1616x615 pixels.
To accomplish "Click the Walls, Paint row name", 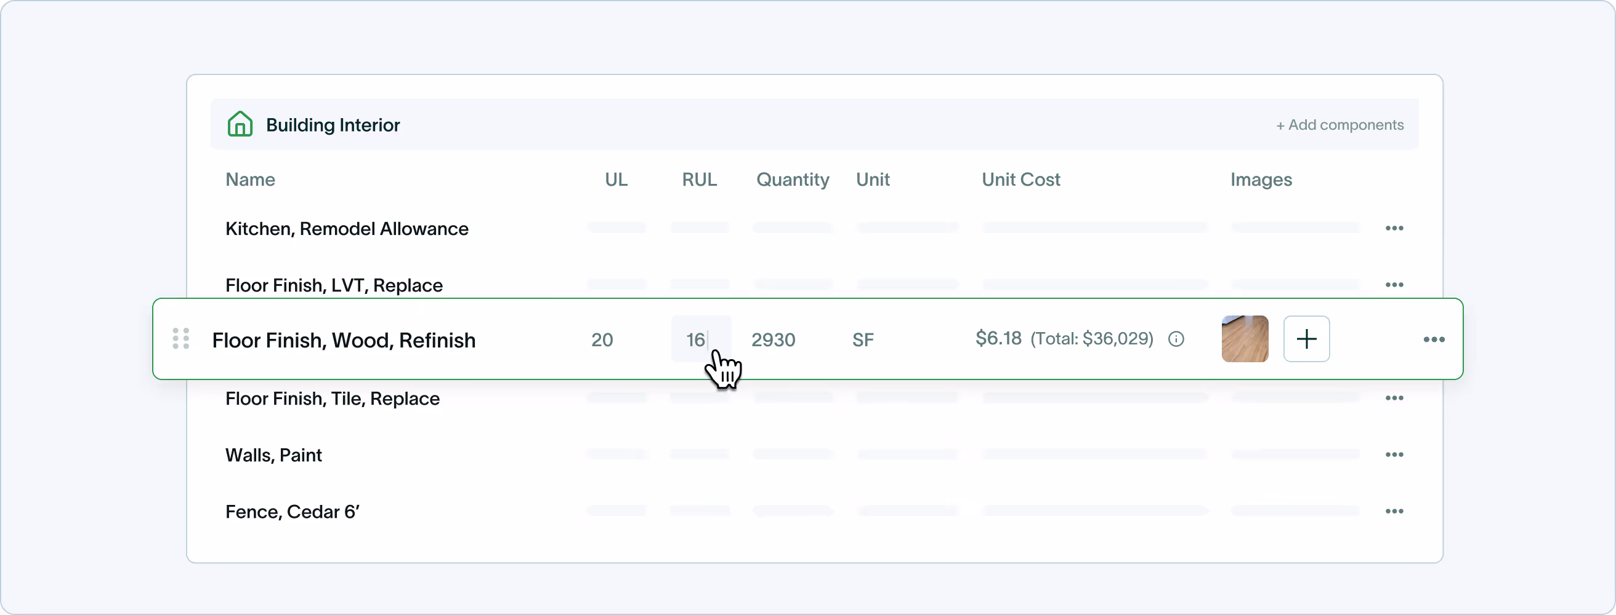I will (x=273, y=455).
